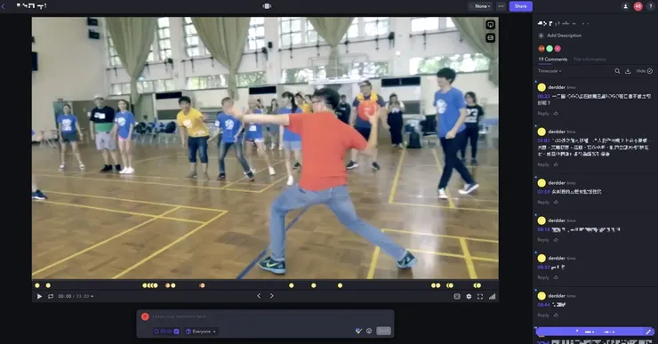The height and width of the screenshot is (344, 658).
Task: Click the video preview frame
Action: click(265, 148)
